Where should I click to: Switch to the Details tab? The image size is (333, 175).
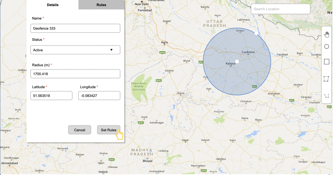pyautogui.click(x=53, y=5)
